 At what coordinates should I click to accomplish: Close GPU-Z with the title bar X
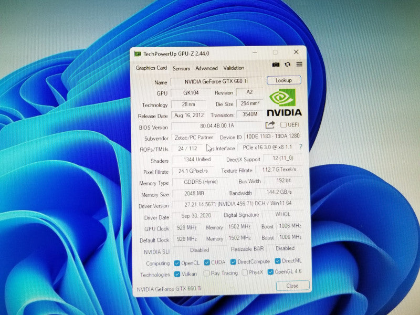tap(296, 52)
